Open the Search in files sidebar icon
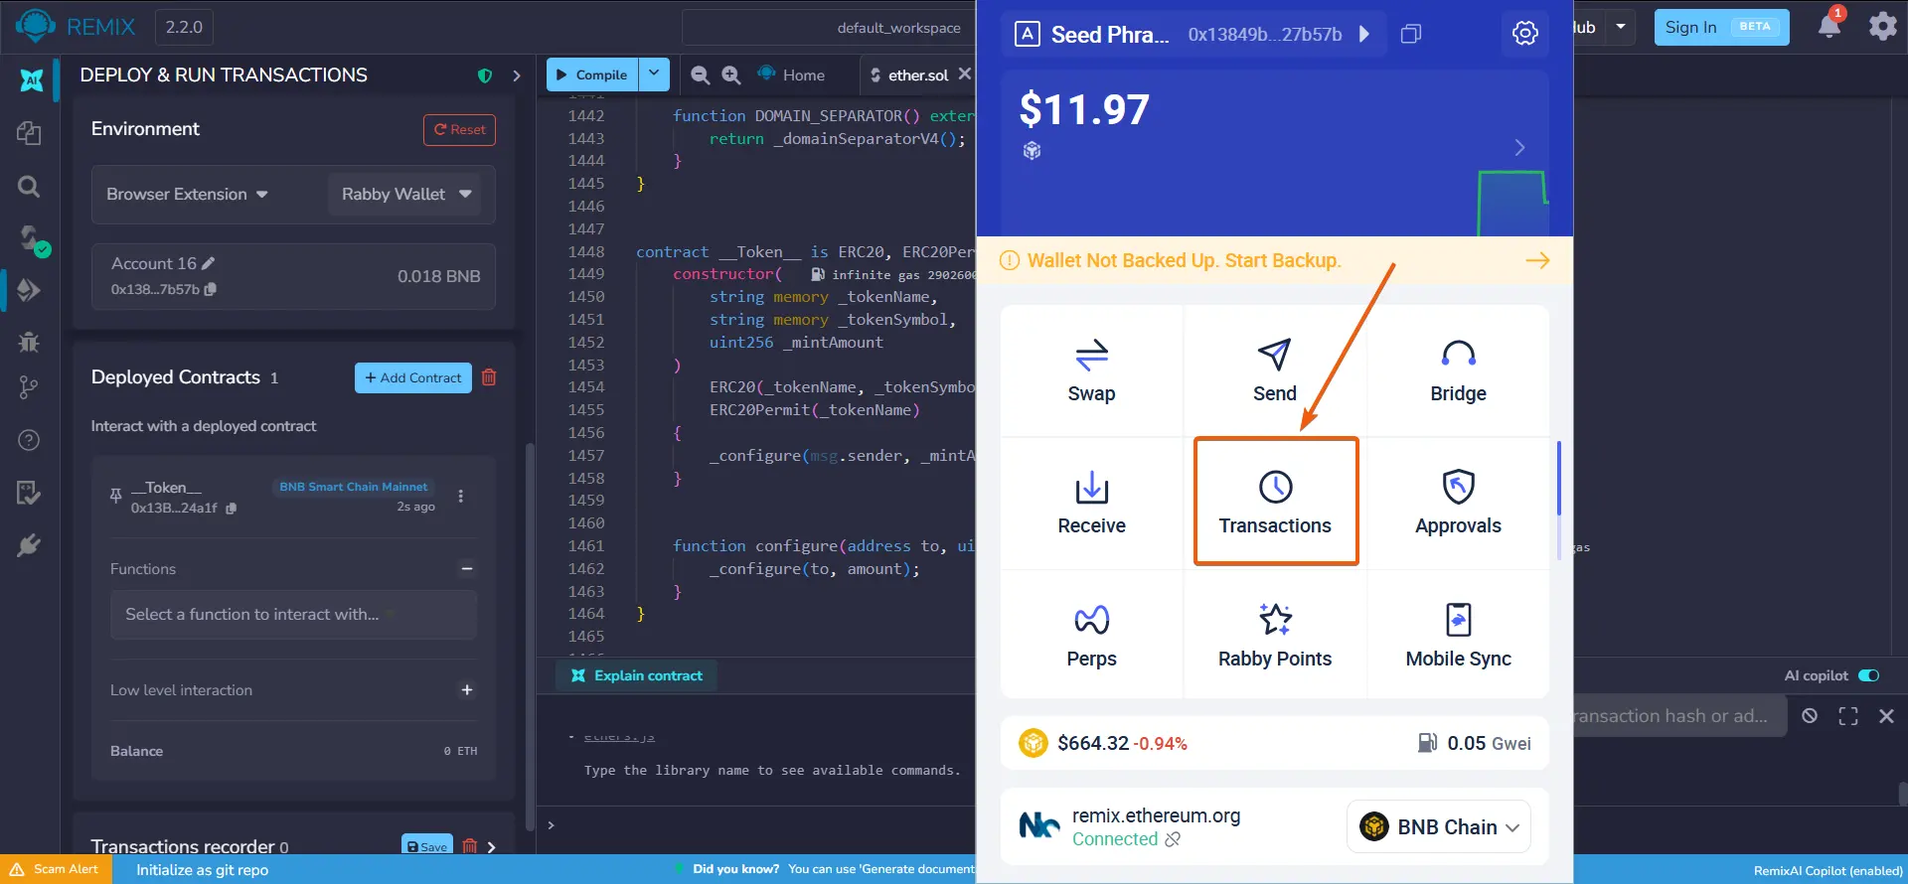This screenshot has height=884, width=1908. pyautogui.click(x=29, y=186)
